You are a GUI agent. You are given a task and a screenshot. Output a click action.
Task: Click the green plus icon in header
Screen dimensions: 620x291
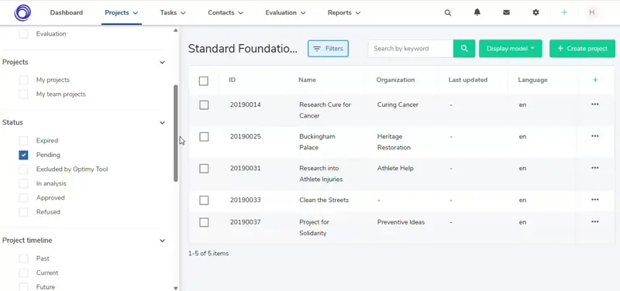564,12
